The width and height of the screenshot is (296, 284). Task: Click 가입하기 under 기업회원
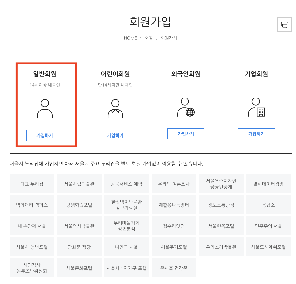[x=256, y=134]
